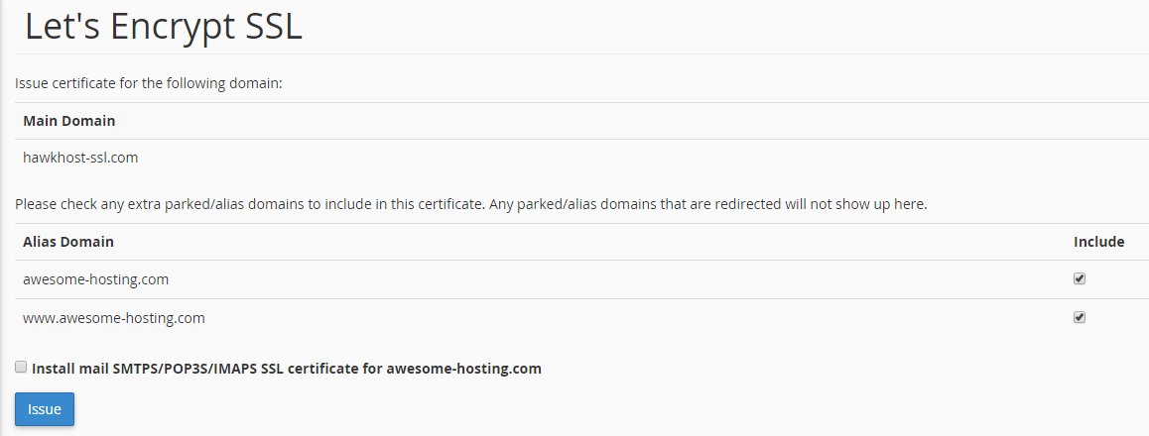Uncheck Include box for awesome-hosting.com alias

click(x=1080, y=279)
